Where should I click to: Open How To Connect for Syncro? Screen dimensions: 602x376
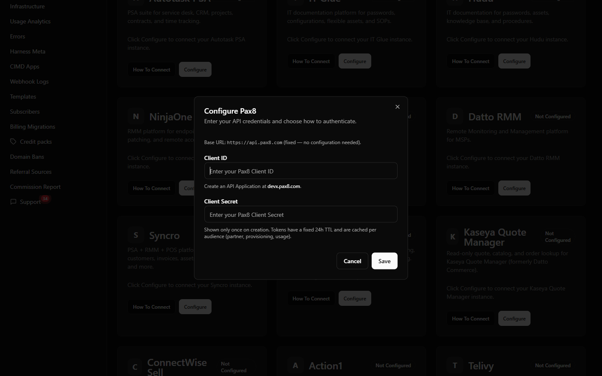coord(151,307)
